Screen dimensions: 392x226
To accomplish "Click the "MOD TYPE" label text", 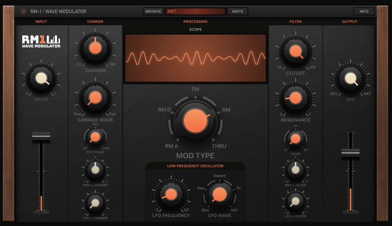I will coord(195,156).
